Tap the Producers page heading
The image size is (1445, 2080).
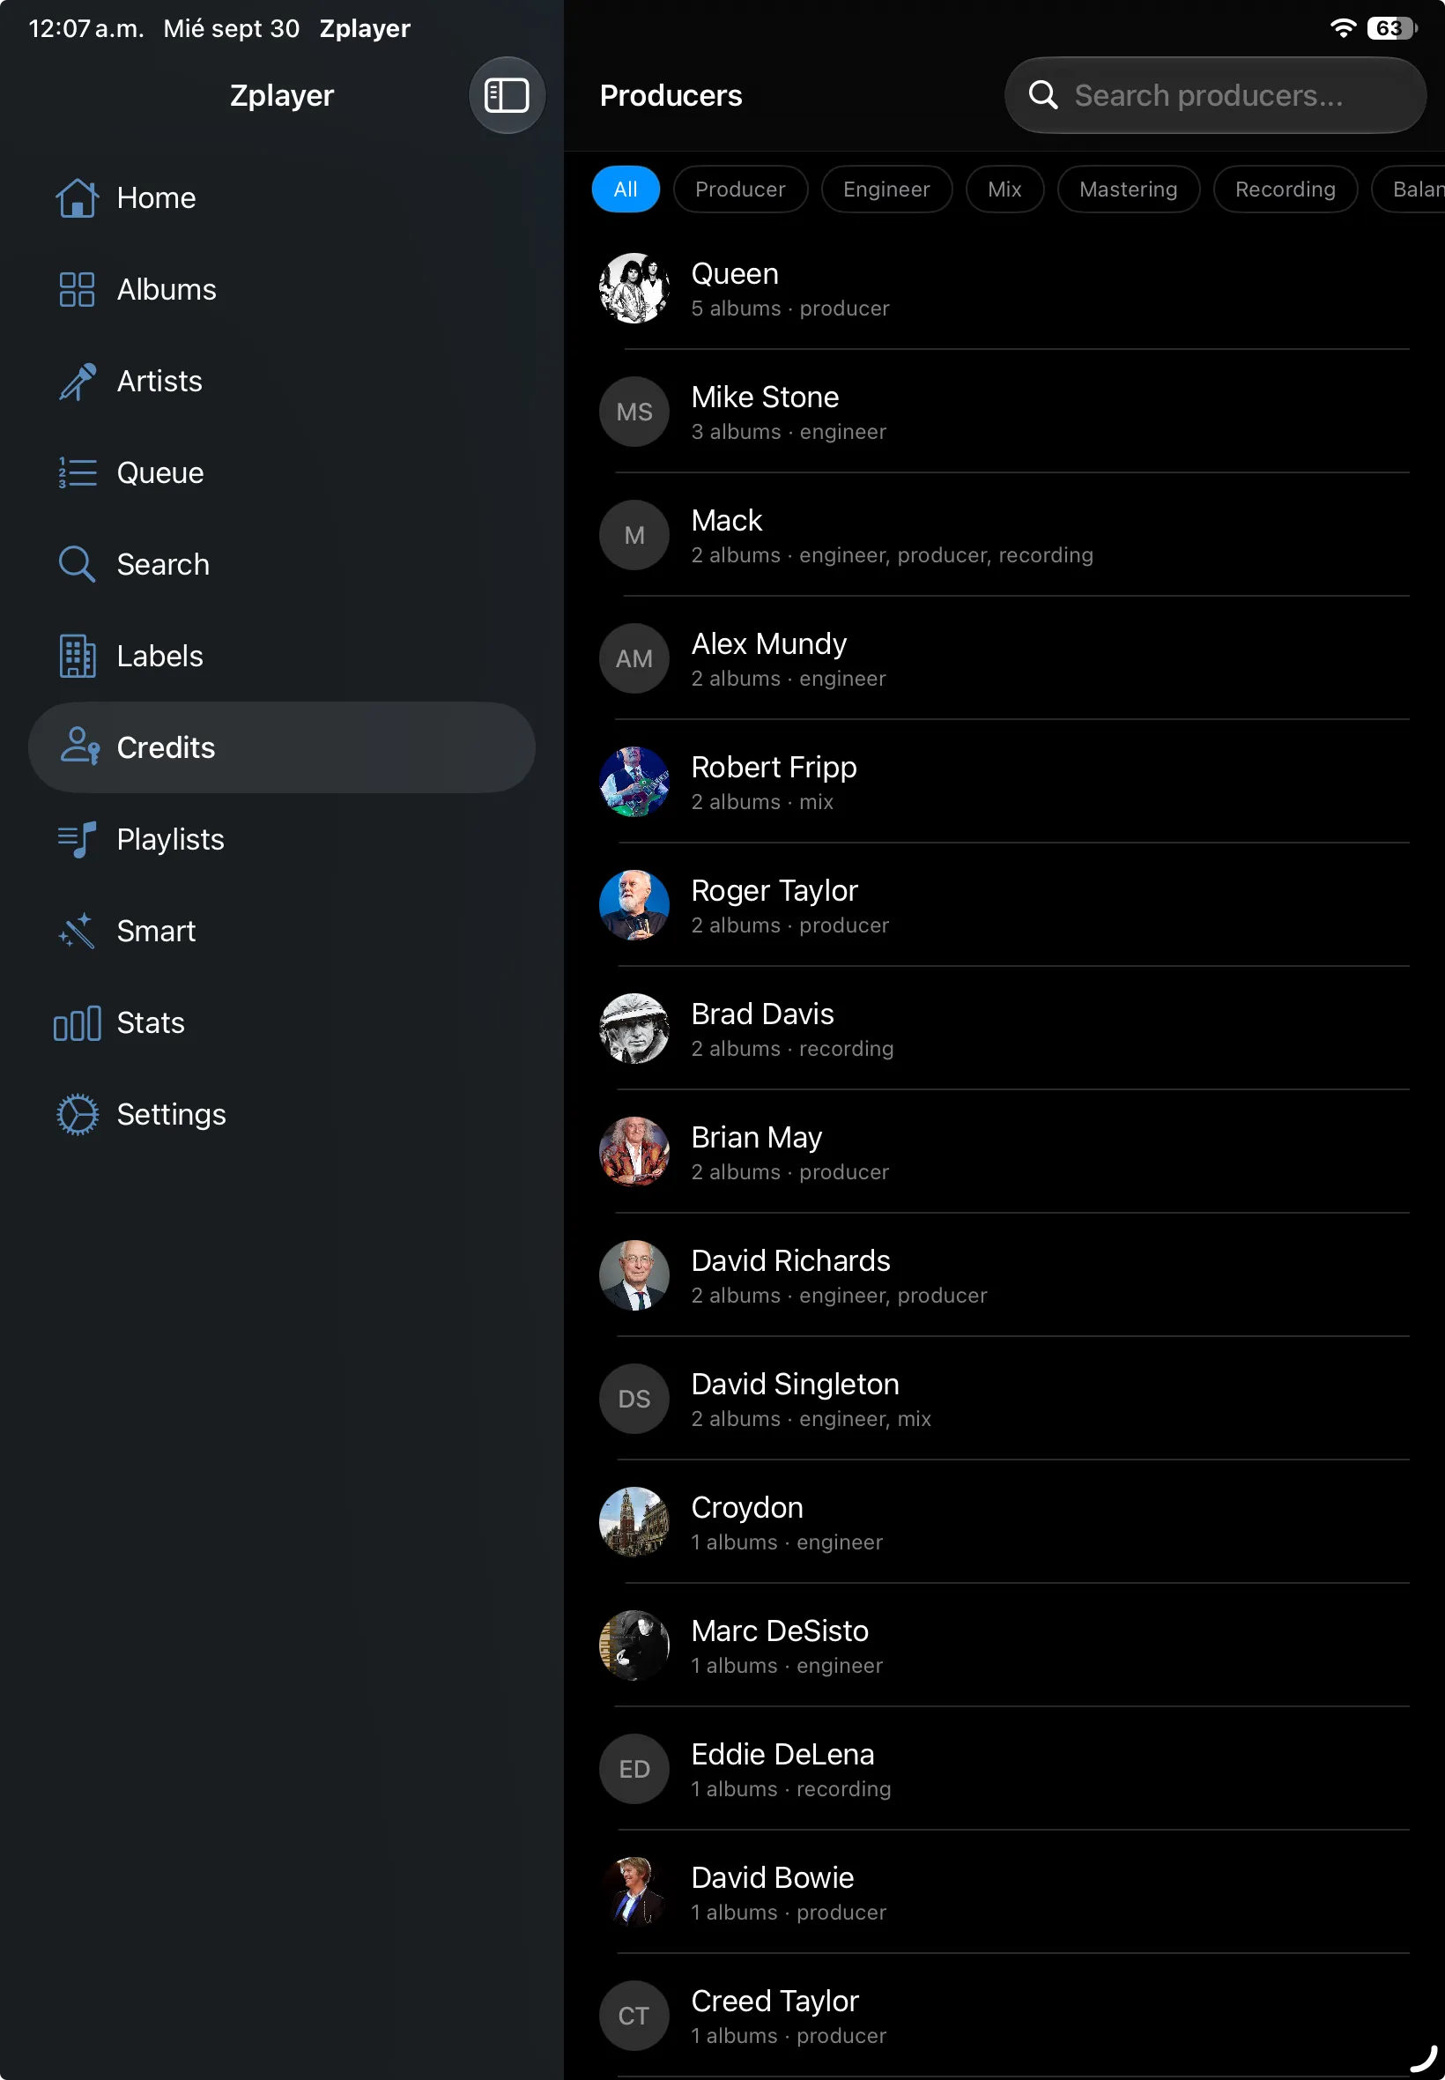671,95
